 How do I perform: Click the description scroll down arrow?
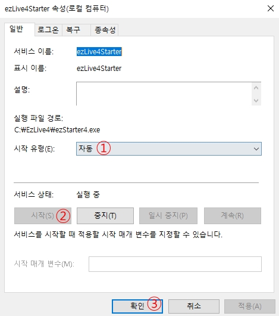(x=256, y=100)
